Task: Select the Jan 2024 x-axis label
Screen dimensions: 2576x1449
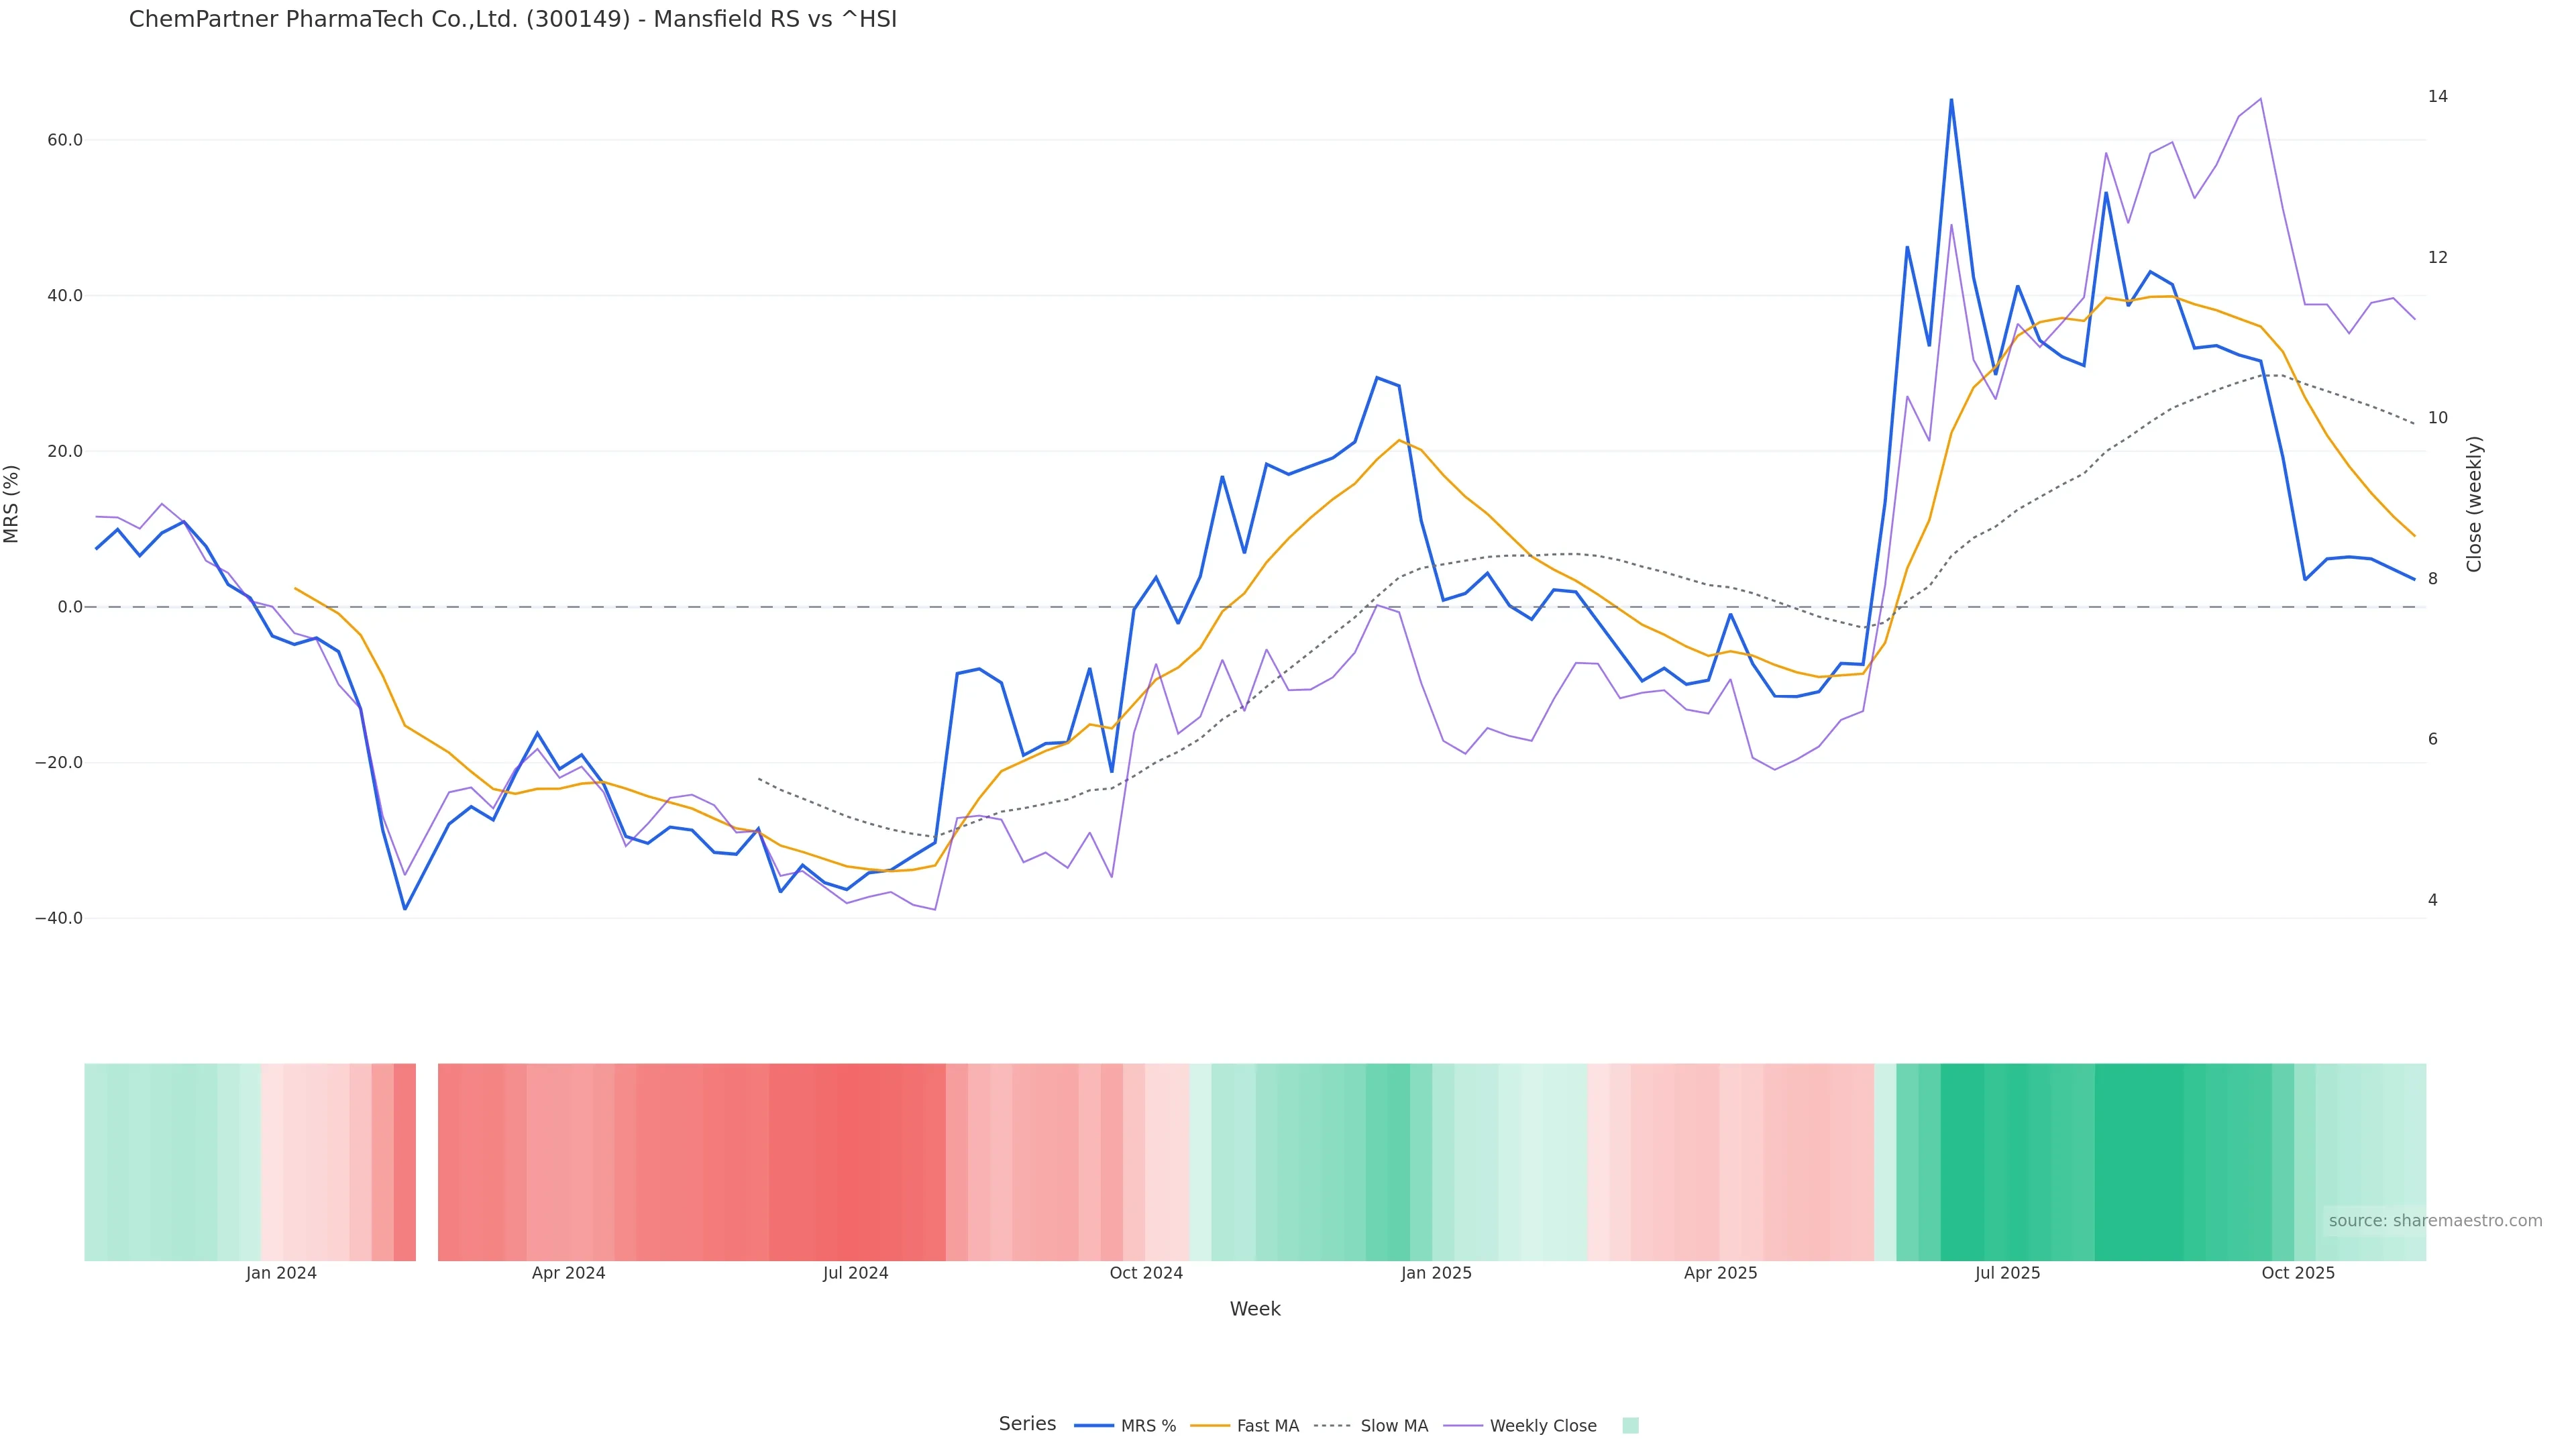Action: tap(281, 1273)
